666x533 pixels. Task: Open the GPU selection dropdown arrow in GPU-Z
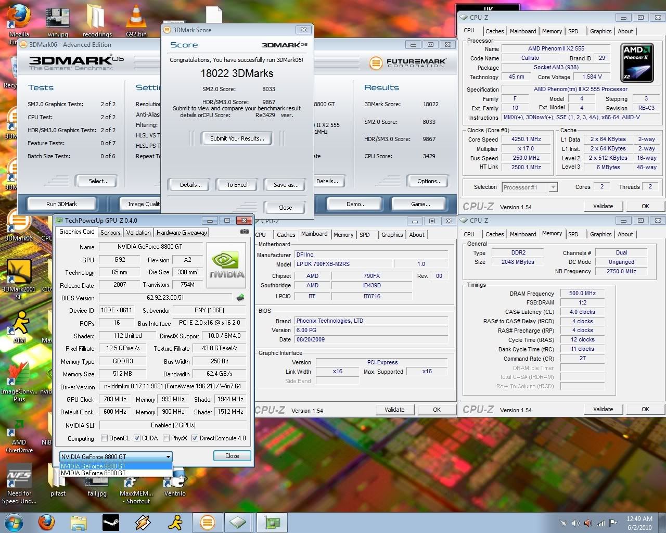(x=168, y=456)
